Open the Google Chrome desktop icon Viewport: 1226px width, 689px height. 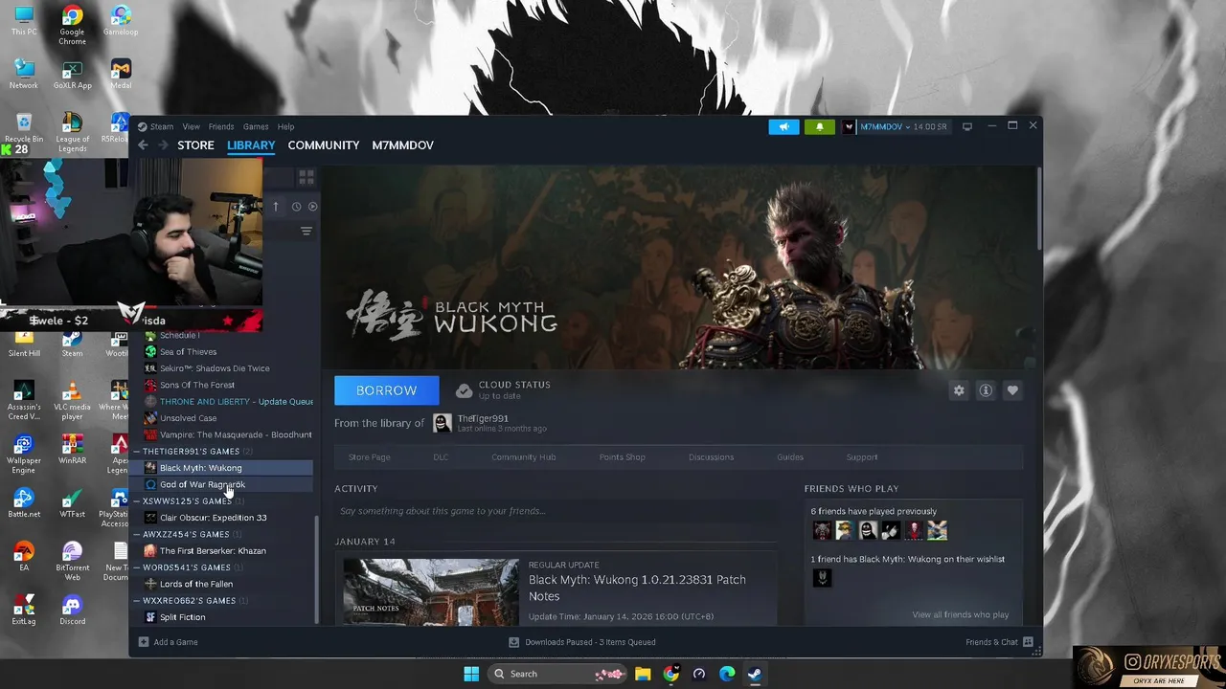[x=72, y=25]
